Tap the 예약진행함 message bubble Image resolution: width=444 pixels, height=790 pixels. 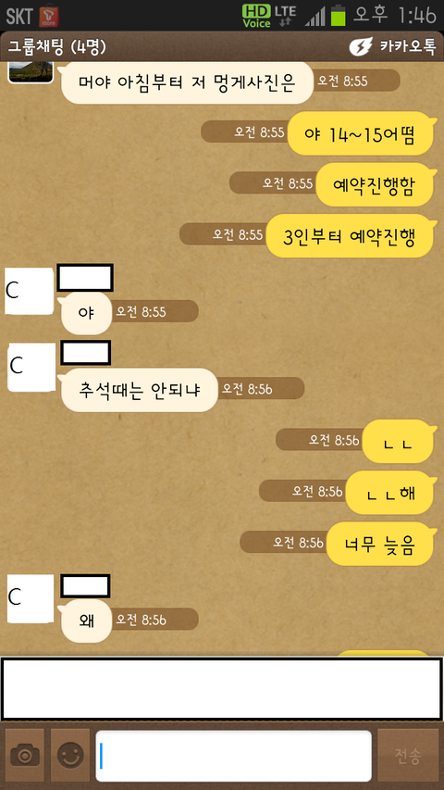375,185
